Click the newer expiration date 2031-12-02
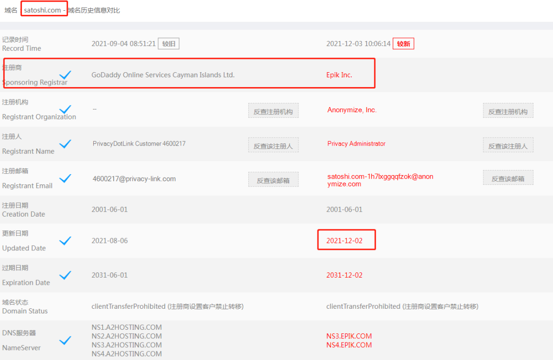The height and width of the screenshot is (360, 553). pyautogui.click(x=345, y=275)
